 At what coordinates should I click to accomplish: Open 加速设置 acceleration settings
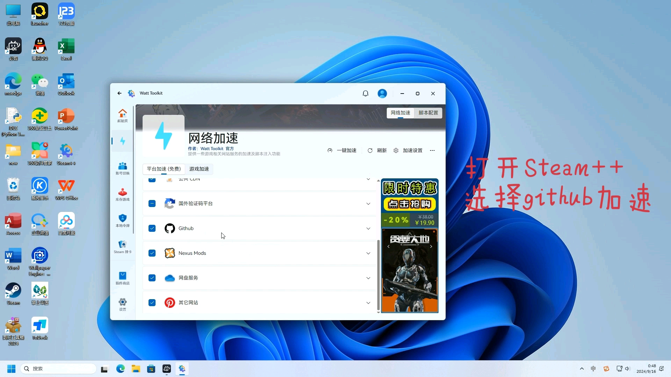[408, 150]
